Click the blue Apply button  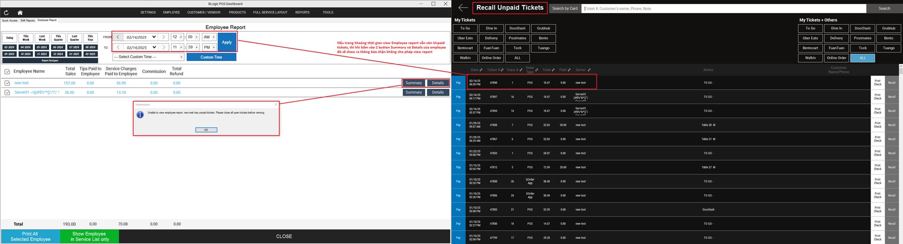point(227,42)
